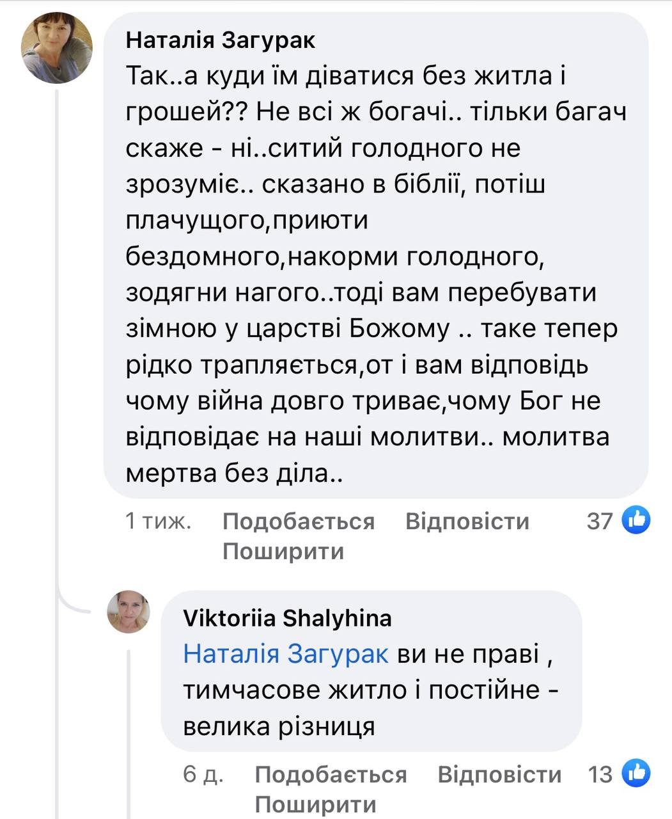Click the reply text 'ви не праві'

pos(469,654)
